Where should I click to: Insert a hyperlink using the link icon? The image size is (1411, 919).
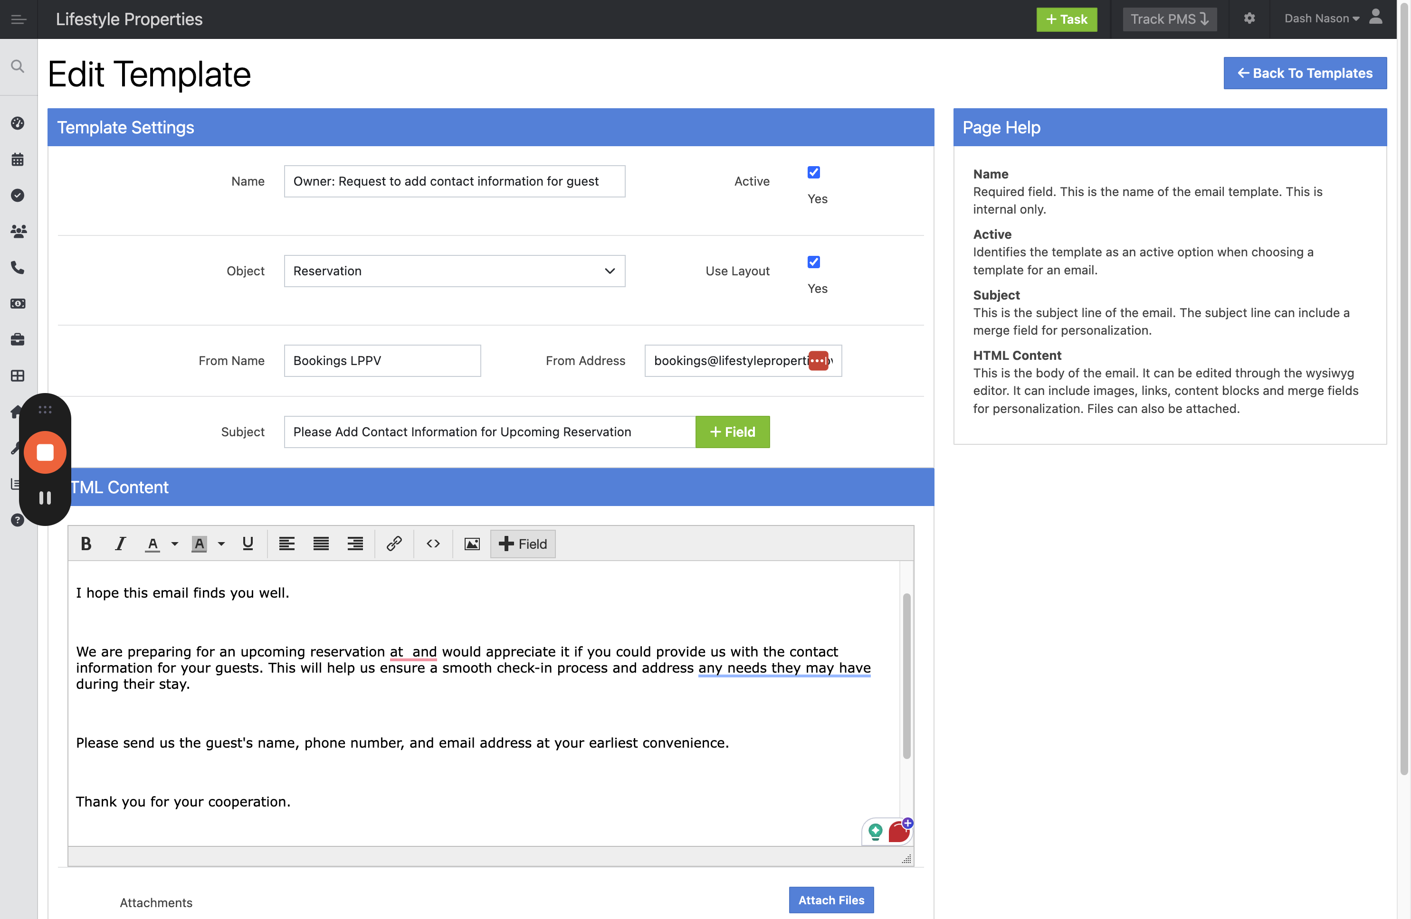[x=394, y=544]
